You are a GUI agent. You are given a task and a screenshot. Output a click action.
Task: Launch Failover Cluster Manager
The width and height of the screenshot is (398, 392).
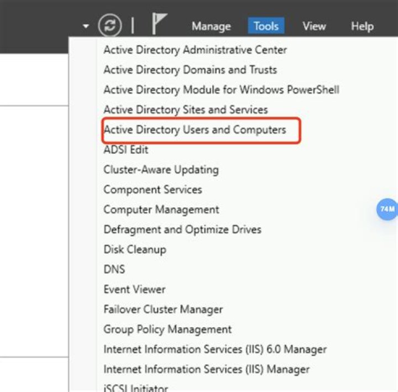[x=163, y=310]
